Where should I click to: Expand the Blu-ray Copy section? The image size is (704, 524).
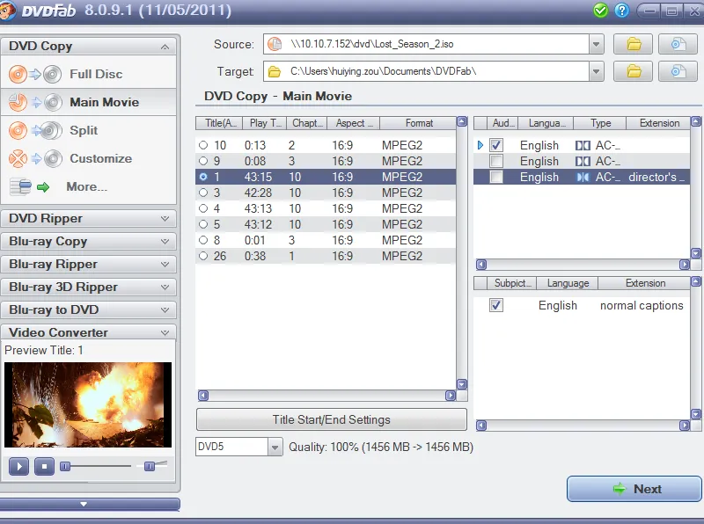[165, 242]
